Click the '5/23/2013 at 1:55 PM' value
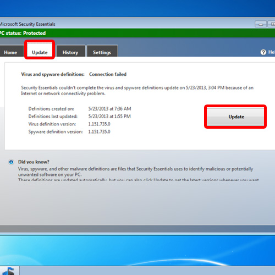 click(x=109, y=117)
